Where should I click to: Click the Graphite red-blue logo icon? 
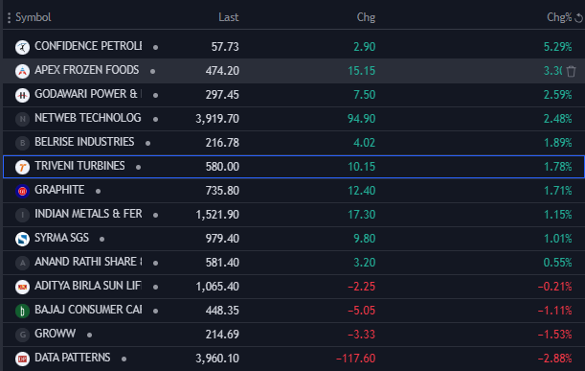pos(22,191)
